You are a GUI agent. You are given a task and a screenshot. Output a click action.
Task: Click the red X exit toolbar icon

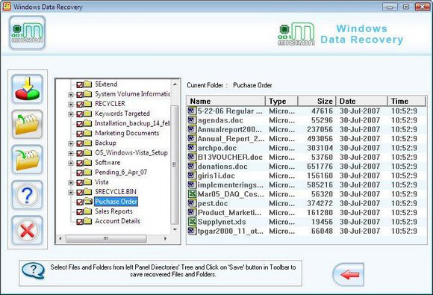(x=27, y=230)
